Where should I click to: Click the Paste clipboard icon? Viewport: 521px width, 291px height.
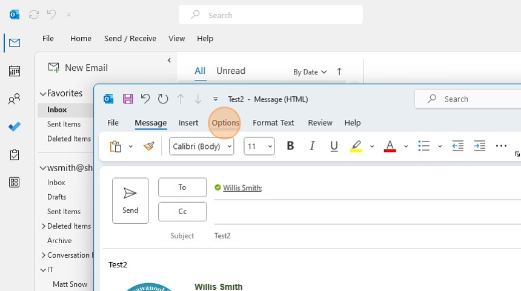coord(115,146)
